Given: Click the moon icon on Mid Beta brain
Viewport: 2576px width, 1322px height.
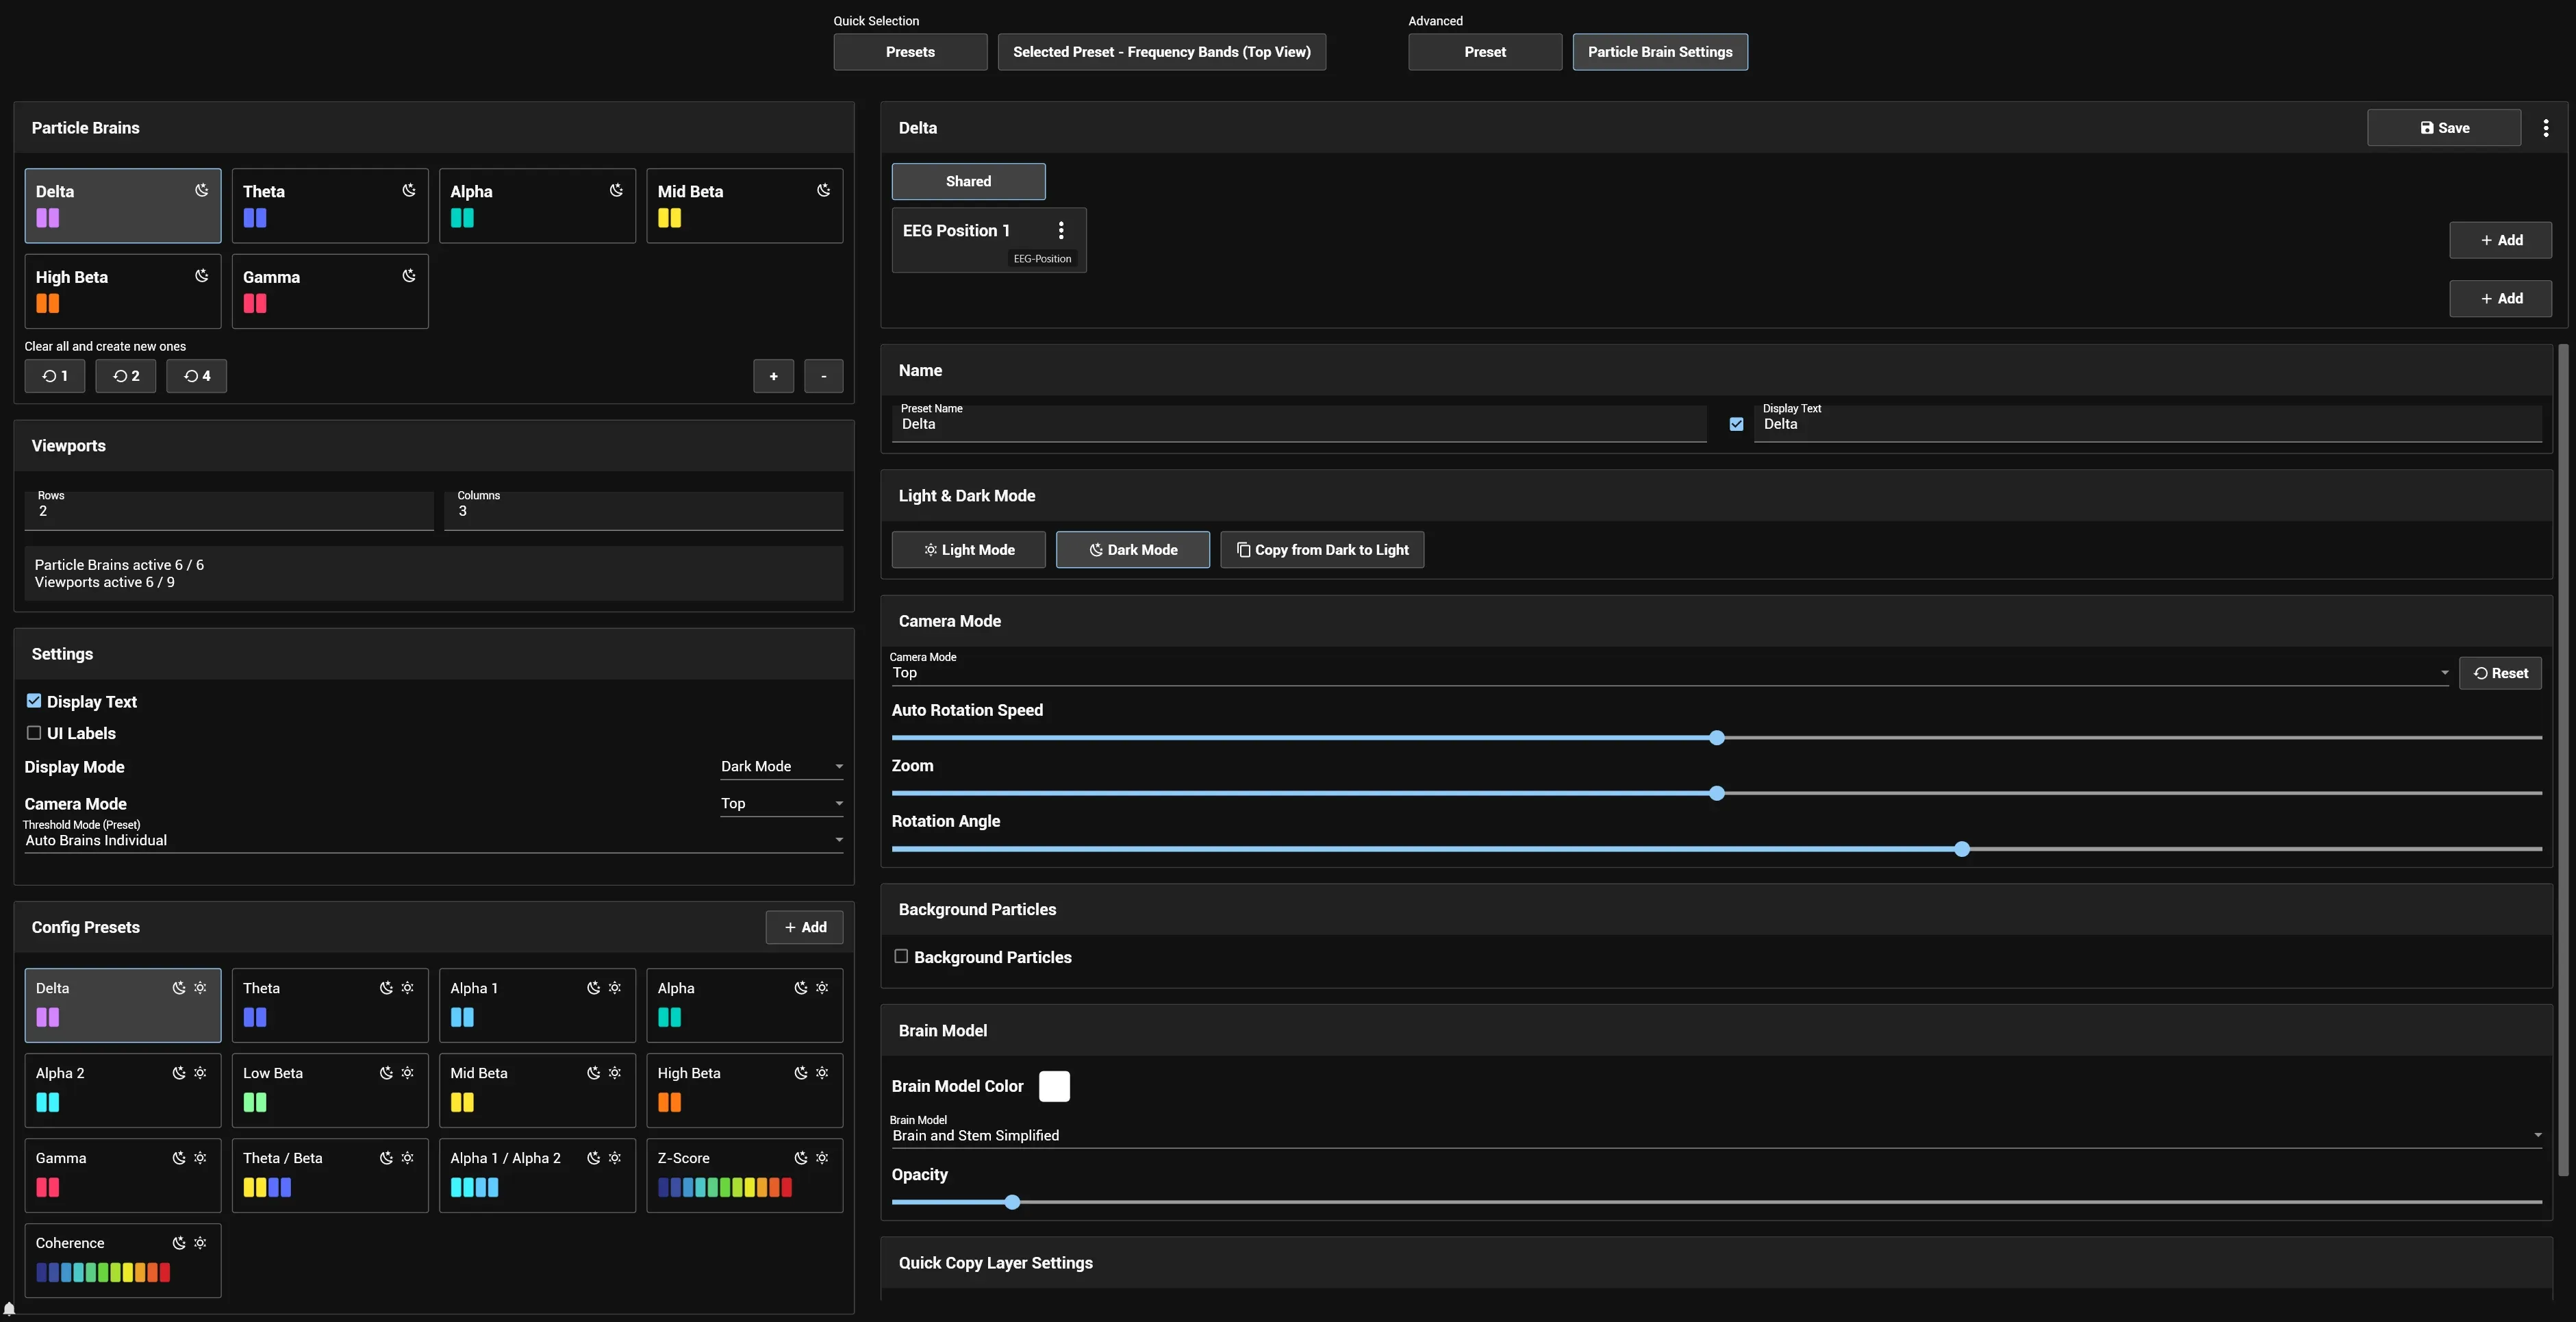Looking at the screenshot, I should click(823, 190).
